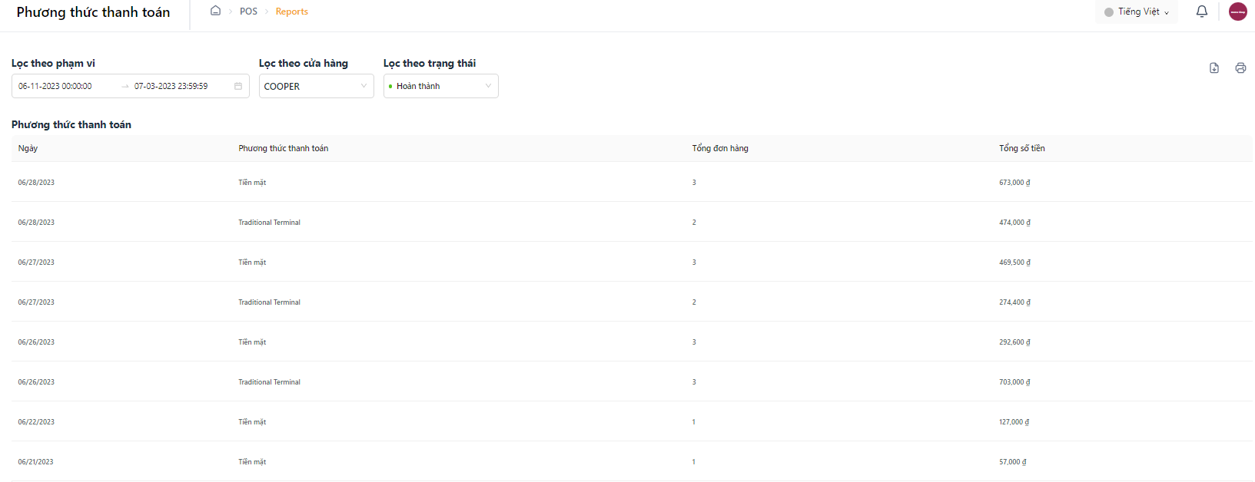
Task: Click the end date 07-03-2023 field
Action: (x=171, y=86)
